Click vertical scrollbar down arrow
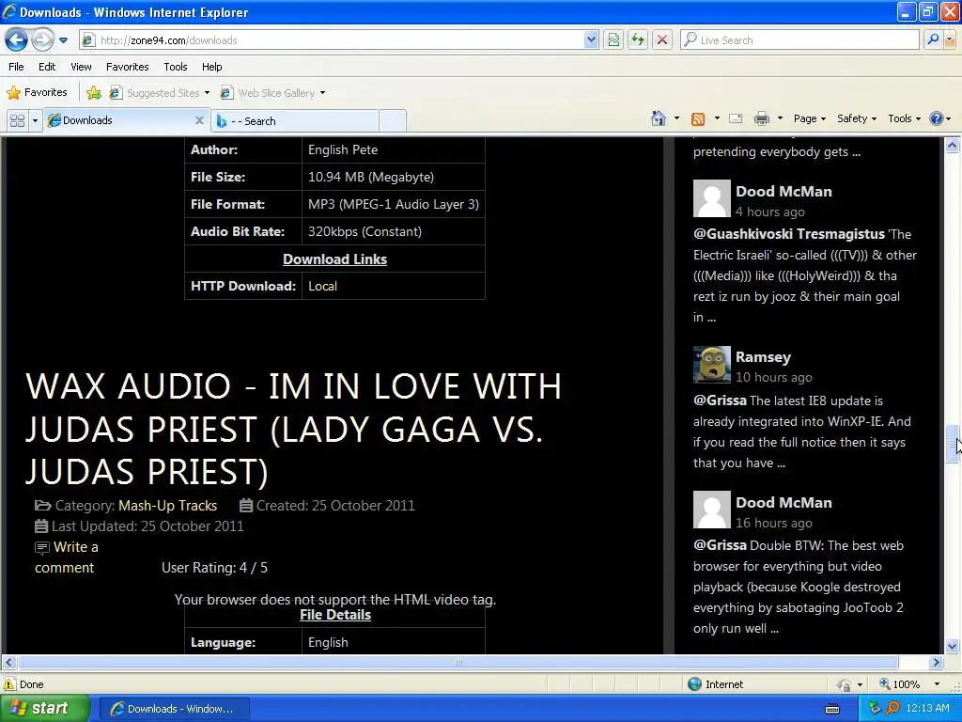 click(x=953, y=646)
